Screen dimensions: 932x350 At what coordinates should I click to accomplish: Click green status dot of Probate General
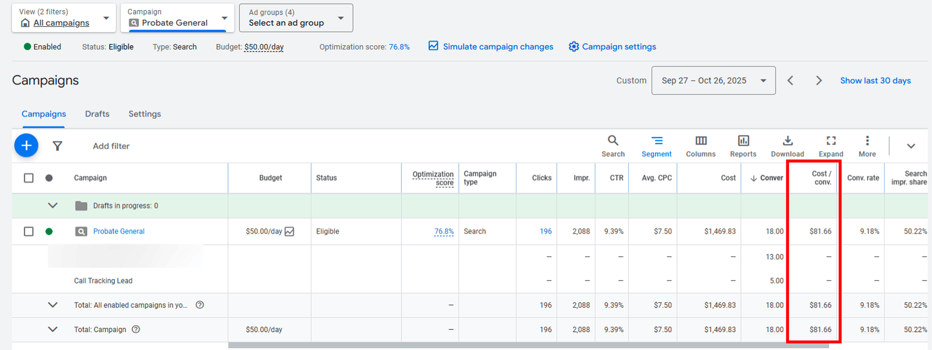[49, 231]
